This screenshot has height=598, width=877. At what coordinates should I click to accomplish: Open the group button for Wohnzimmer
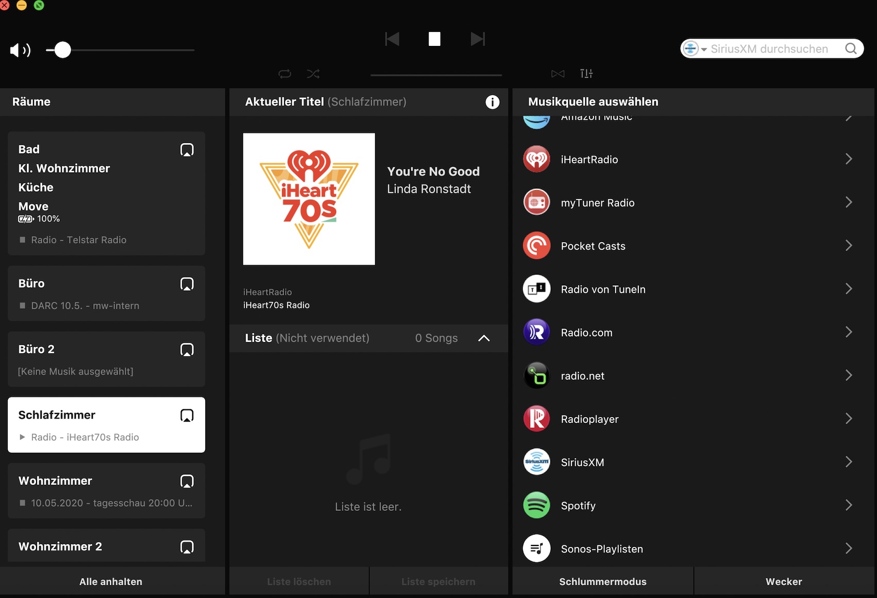(x=187, y=481)
